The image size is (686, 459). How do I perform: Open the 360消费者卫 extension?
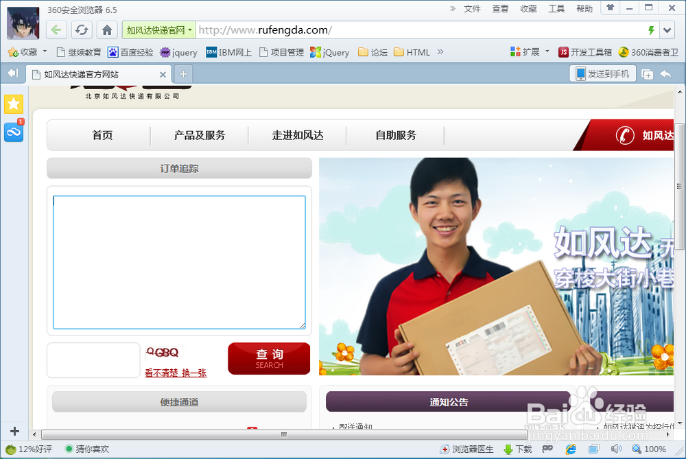648,52
